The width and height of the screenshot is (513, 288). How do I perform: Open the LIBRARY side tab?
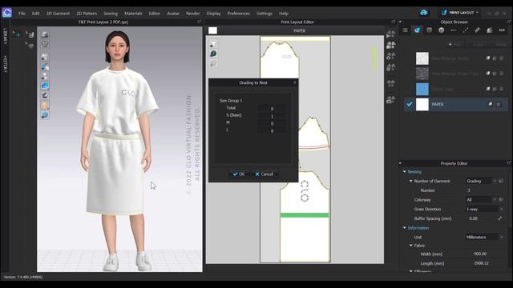tap(5, 36)
